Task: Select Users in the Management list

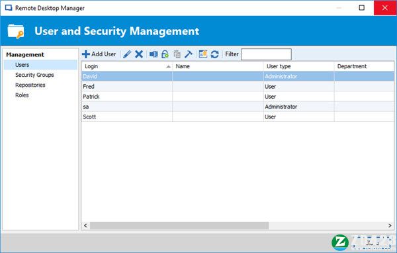Action: tap(40, 65)
